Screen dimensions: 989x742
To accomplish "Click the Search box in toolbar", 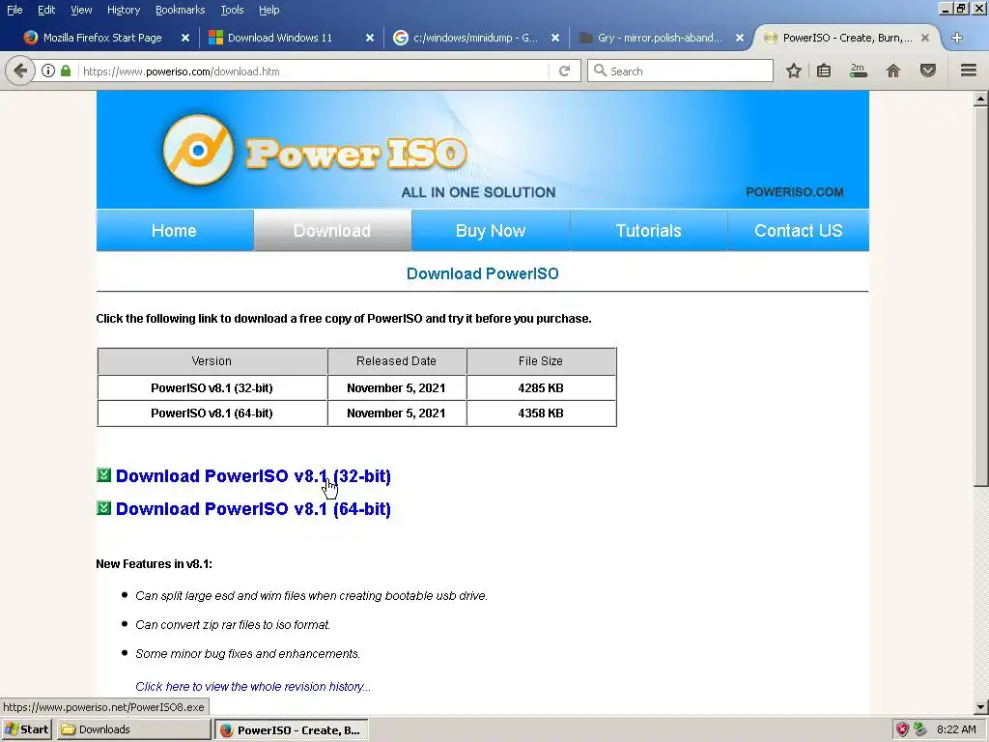I will click(x=681, y=71).
